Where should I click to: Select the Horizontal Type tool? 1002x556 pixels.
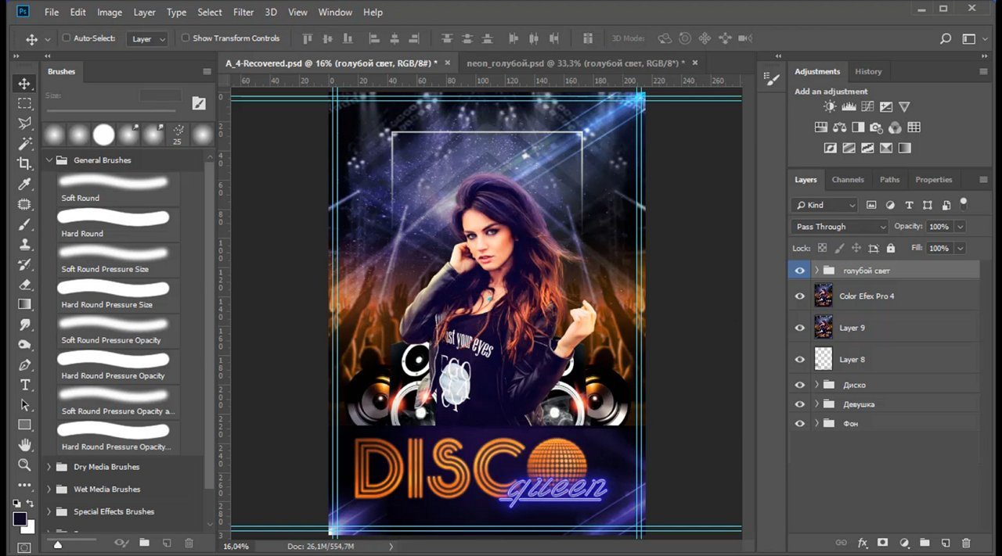tap(24, 385)
